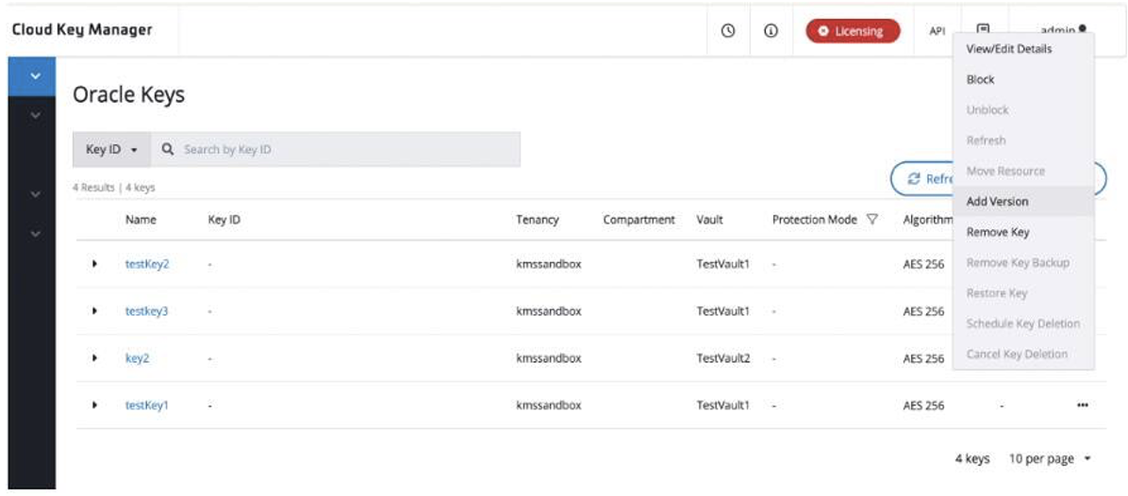Open the Key ID search filter dropdown
1128x496 pixels.
click(111, 149)
